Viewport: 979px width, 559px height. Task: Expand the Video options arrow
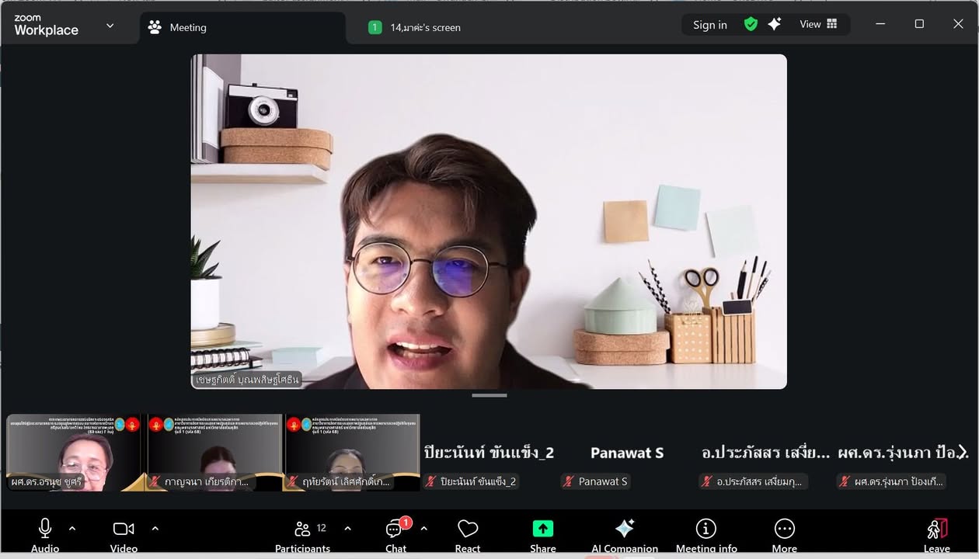(155, 529)
